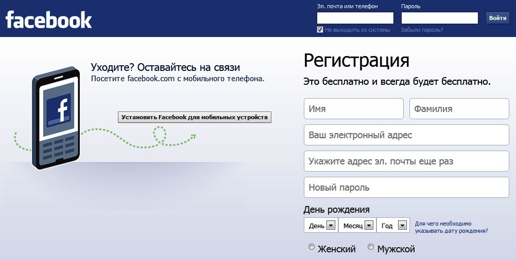This screenshot has width=516, height=260.
Task: Click 'Уходите? Оставайтесь на связи' heading
Action: click(x=165, y=68)
